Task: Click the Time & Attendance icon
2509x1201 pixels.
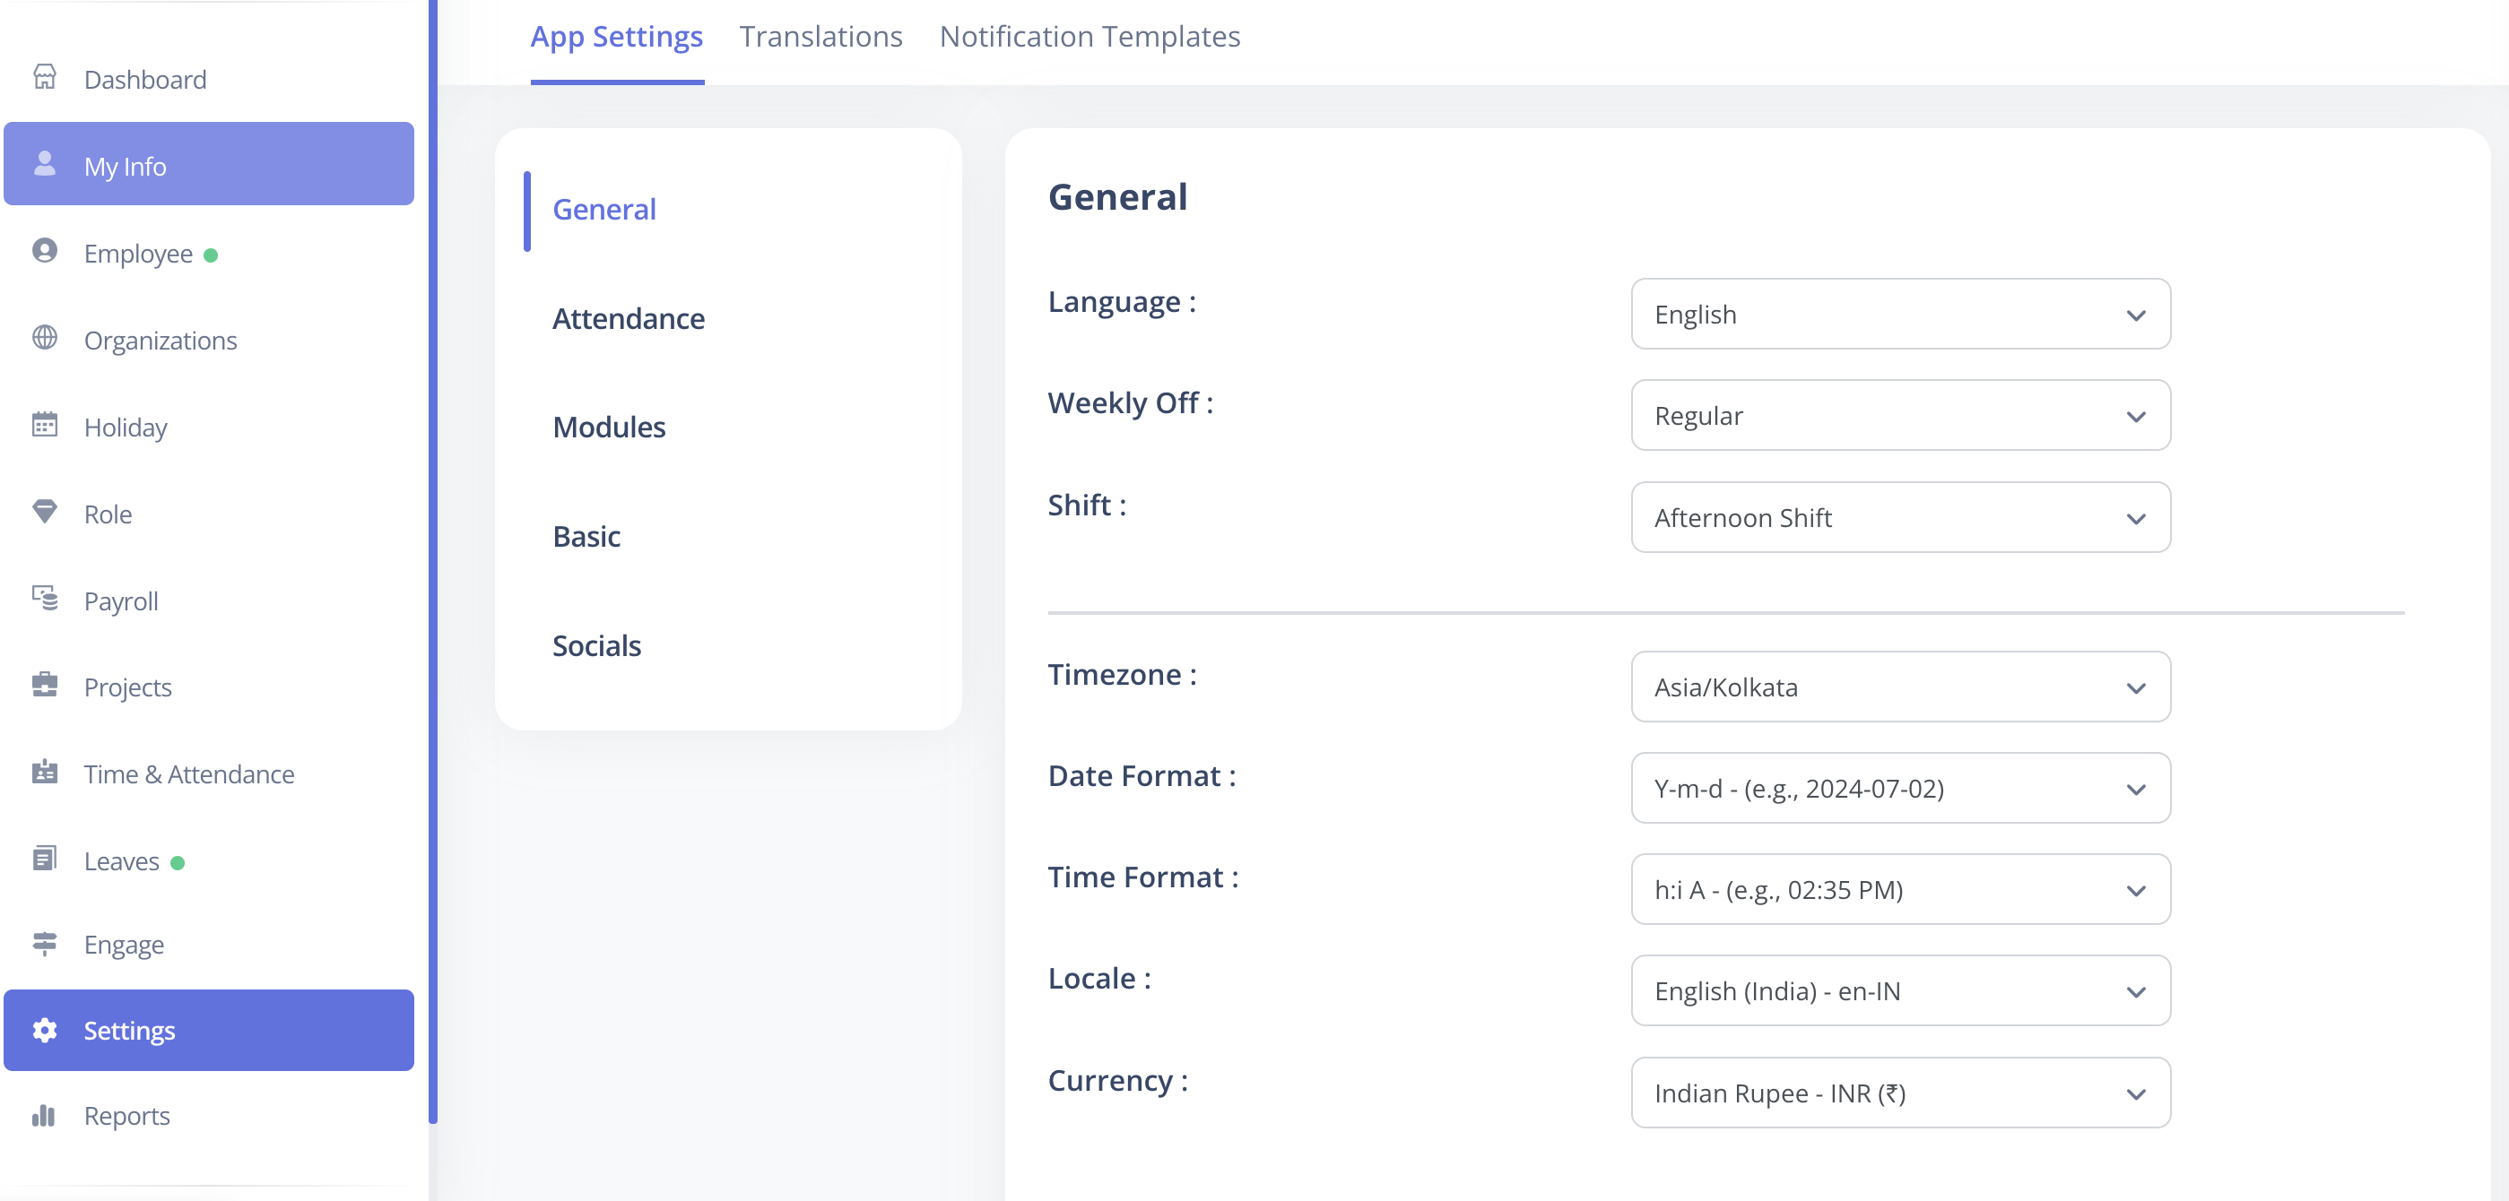Action: tap(45, 772)
